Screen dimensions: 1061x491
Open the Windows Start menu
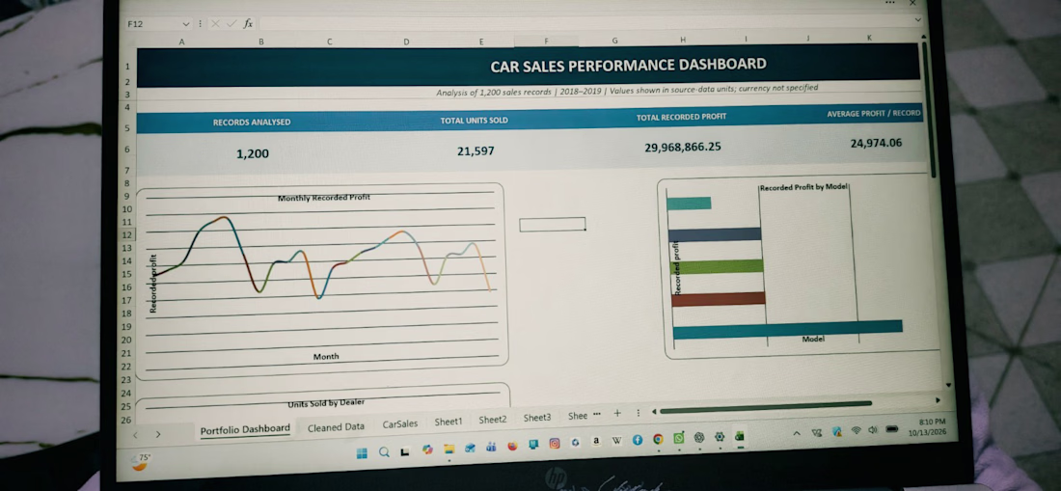(x=362, y=453)
